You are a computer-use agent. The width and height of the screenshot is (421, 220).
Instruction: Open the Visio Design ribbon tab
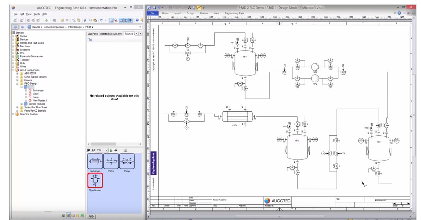[x=190, y=13]
